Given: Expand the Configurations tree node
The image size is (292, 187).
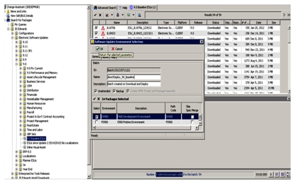Looking at the screenshot, I should coord(12,33).
